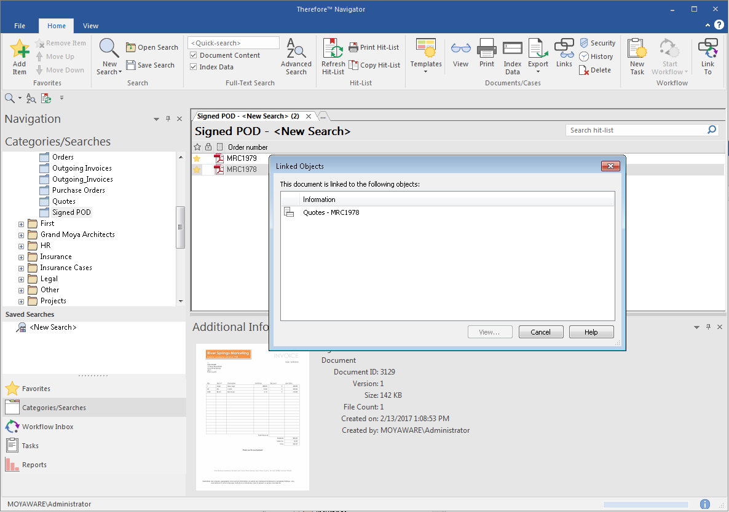729x512 pixels.
Task: Expand the Insurance folder
Action: 20,256
